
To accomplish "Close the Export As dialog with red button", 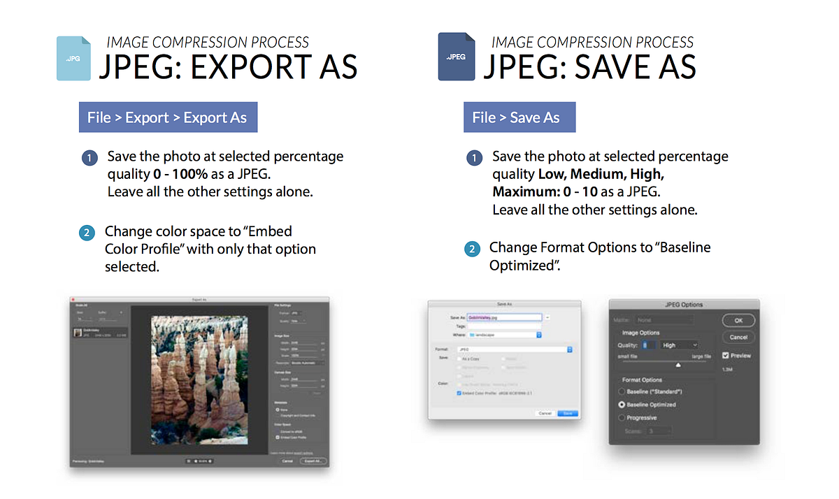I will [73, 299].
